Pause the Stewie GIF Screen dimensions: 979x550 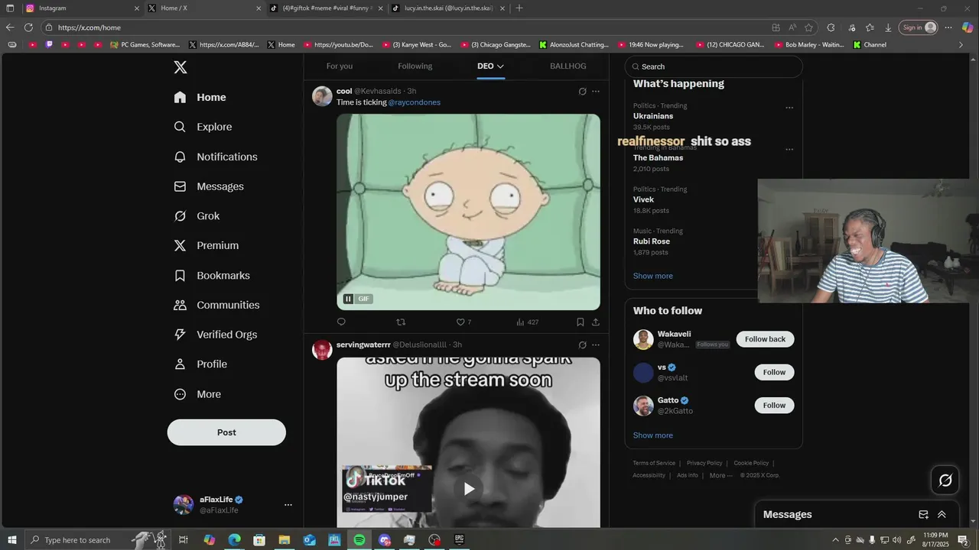[x=348, y=299]
